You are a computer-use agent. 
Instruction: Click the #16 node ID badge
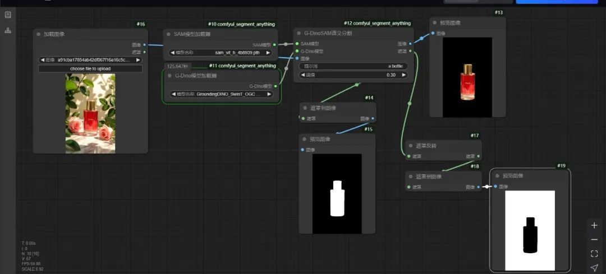(141, 24)
